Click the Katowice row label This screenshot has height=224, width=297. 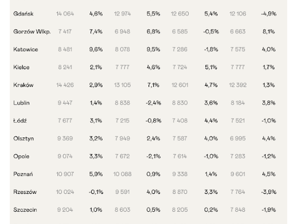click(x=25, y=50)
